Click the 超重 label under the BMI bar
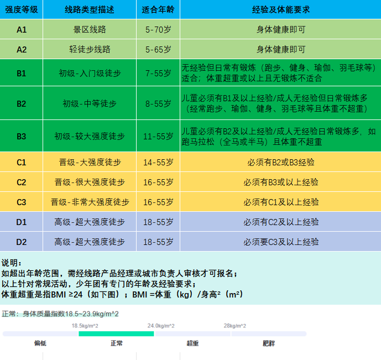The width and height of the screenshot is (381, 360). 192,343
